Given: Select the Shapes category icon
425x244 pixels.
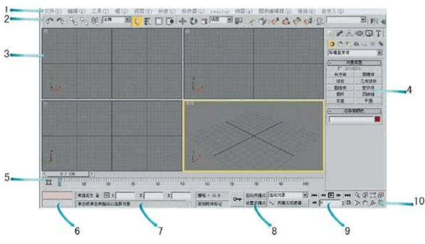Looking at the screenshot, I should coord(340,44).
